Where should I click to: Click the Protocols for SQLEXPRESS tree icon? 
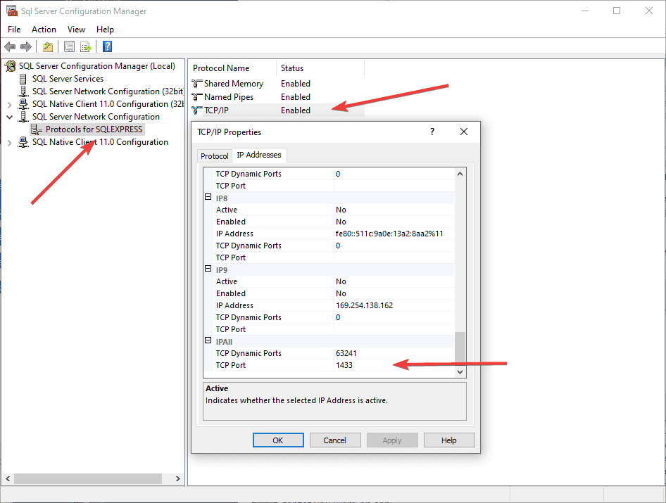pos(37,129)
